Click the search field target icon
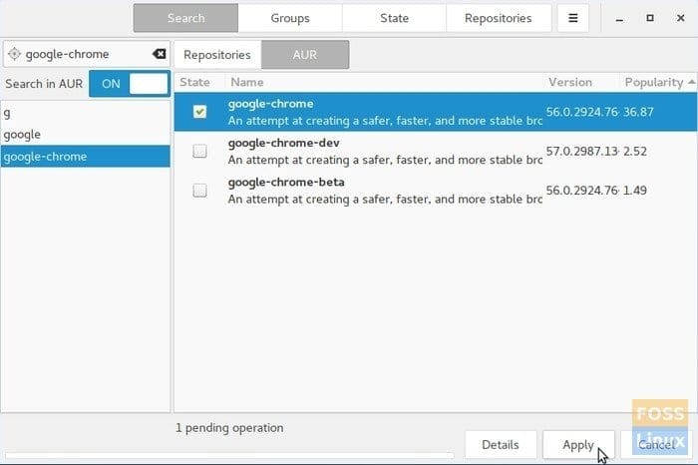Screen dimensions: 698x465 tap(14, 54)
